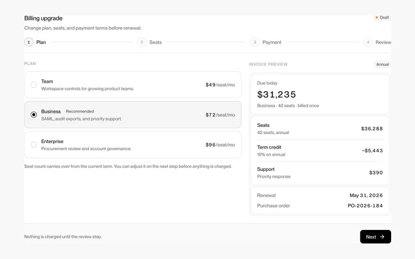Go to step 1 Plan
Image resolution: width=415 pixels, height=259 pixels.
35,42
